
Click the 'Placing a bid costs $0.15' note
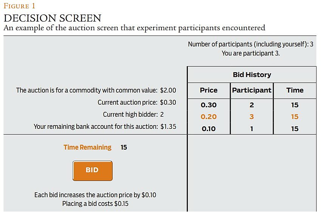tap(95, 204)
